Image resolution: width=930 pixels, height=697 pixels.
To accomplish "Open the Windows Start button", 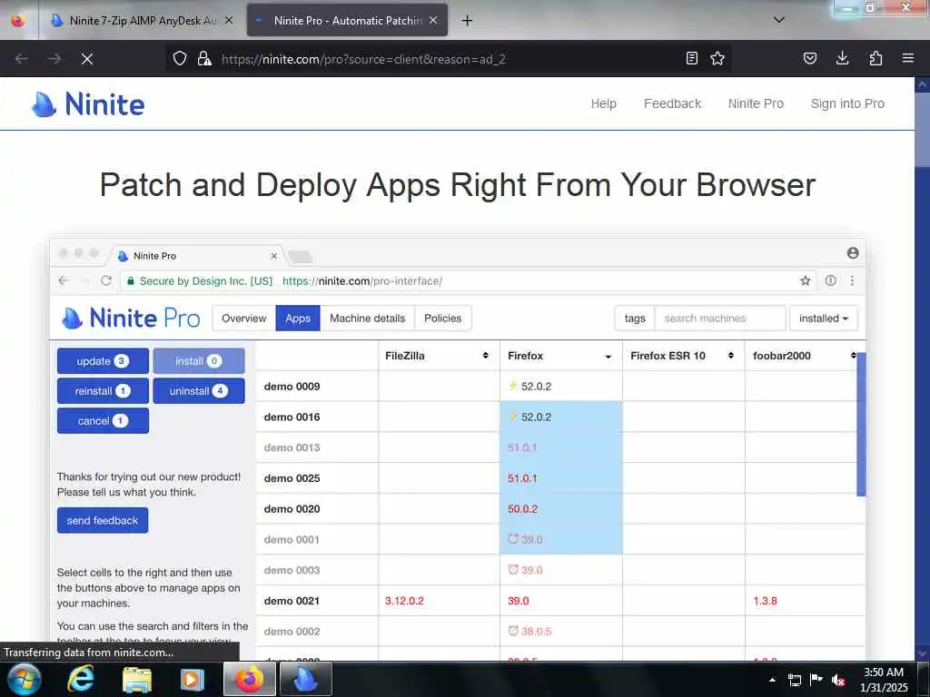I will pos(24,679).
